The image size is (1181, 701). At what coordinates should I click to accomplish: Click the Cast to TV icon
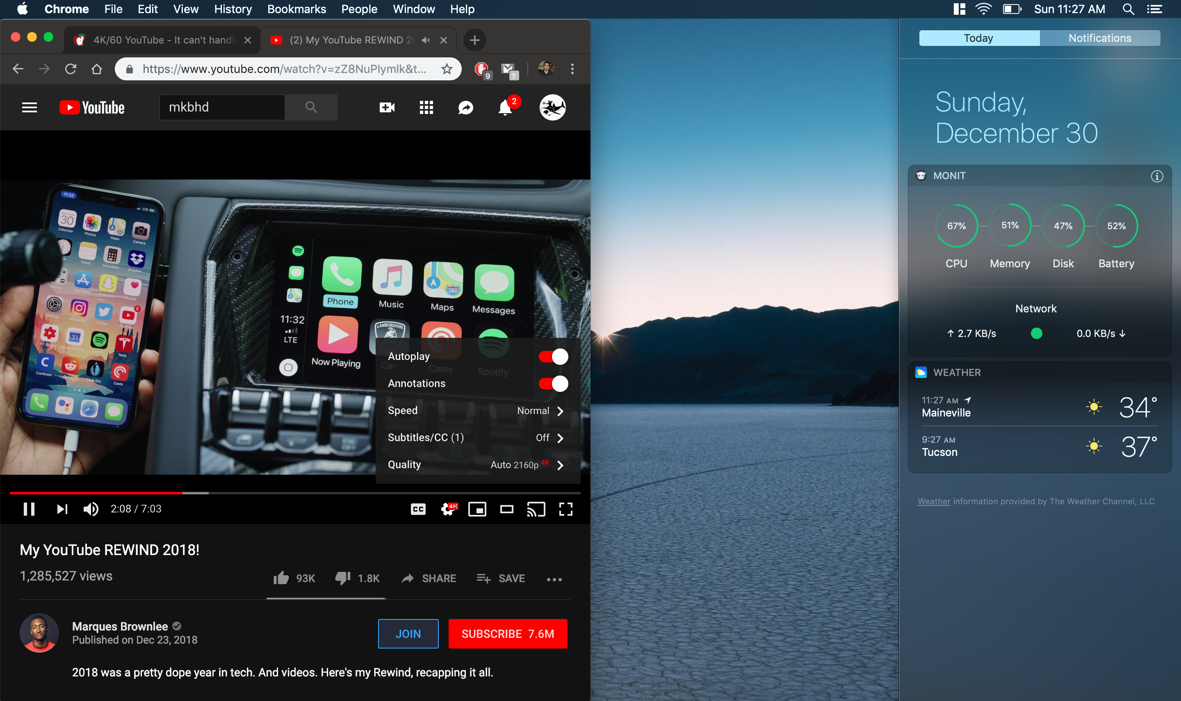(x=536, y=509)
